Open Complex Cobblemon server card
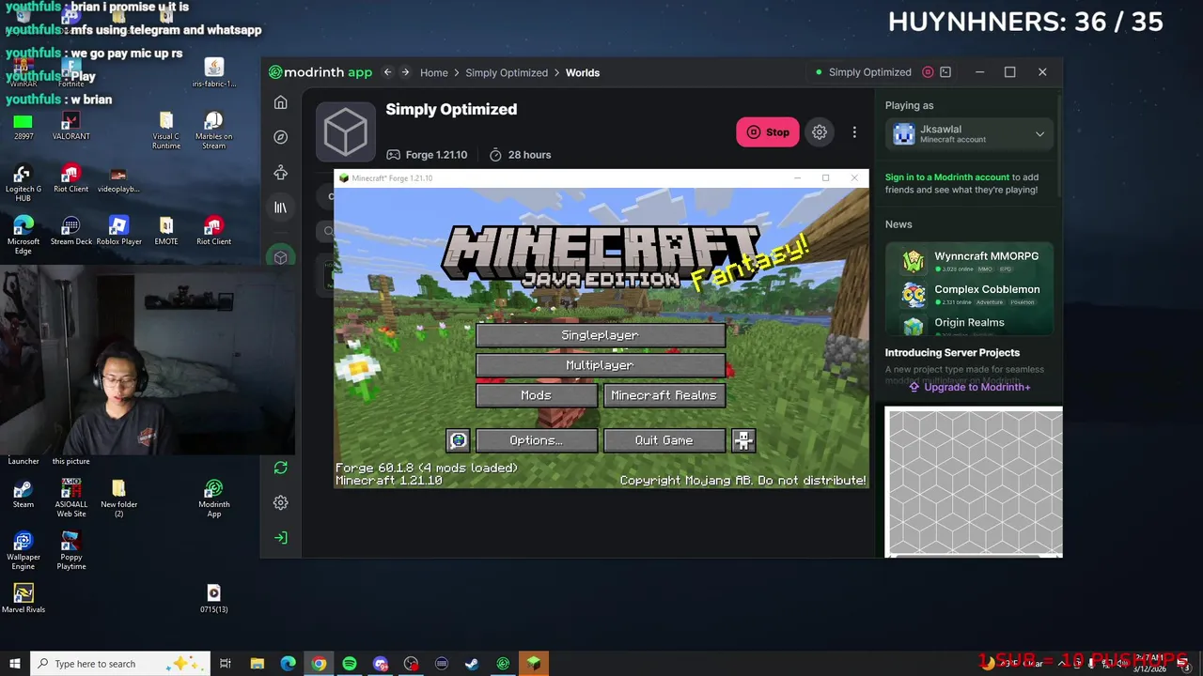The image size is (1203, 676). point(970,295)
